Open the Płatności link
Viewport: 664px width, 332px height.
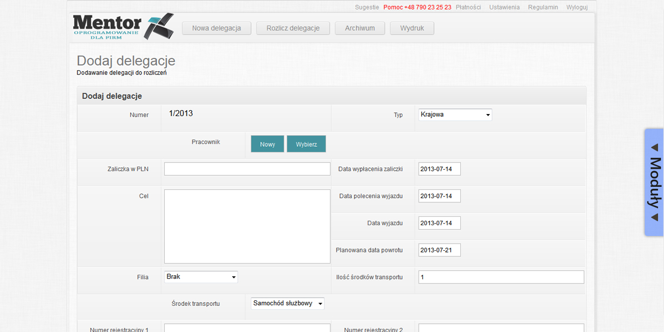468,7
